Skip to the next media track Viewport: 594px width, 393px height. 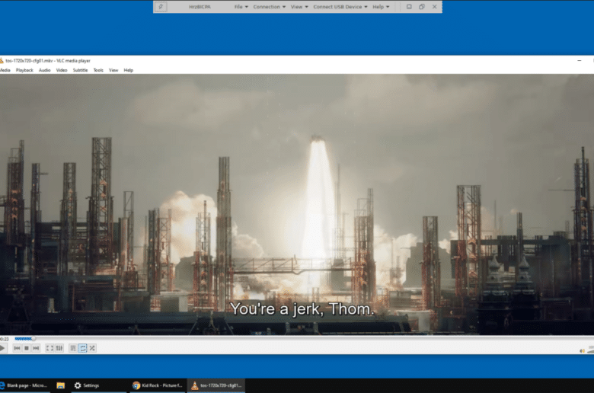36,348
